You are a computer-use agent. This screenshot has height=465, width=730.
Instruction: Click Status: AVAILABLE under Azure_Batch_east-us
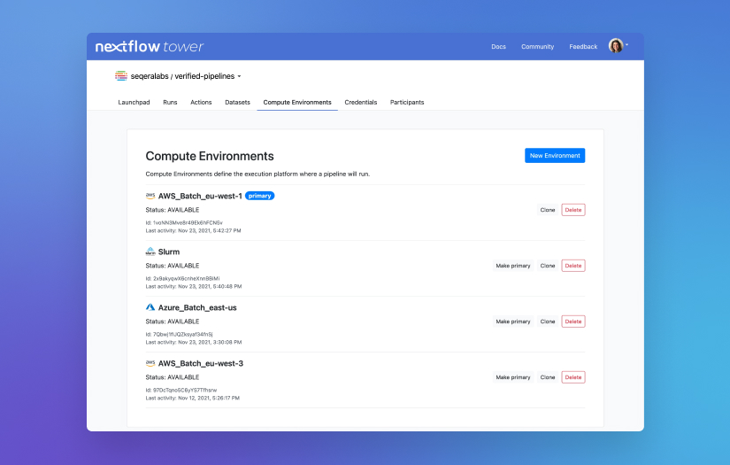[x=173, y=322]
